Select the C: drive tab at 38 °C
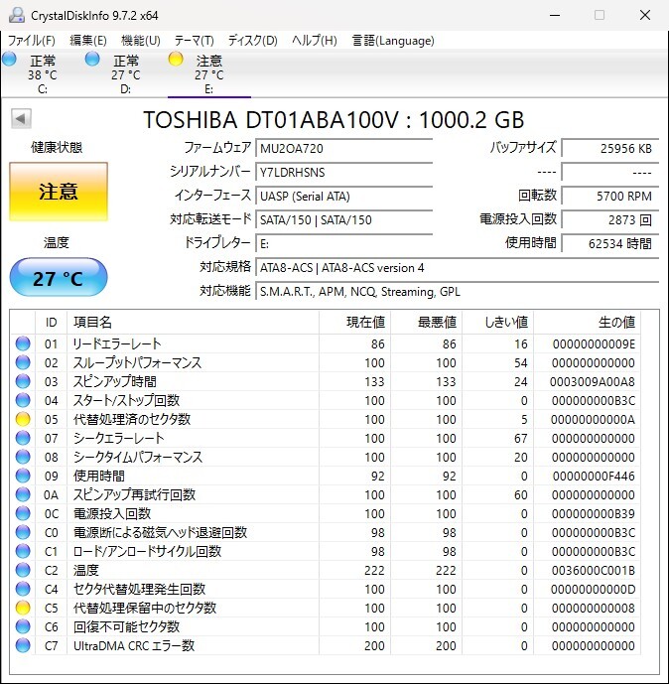 pyautogui.click(x=43, y=74)
